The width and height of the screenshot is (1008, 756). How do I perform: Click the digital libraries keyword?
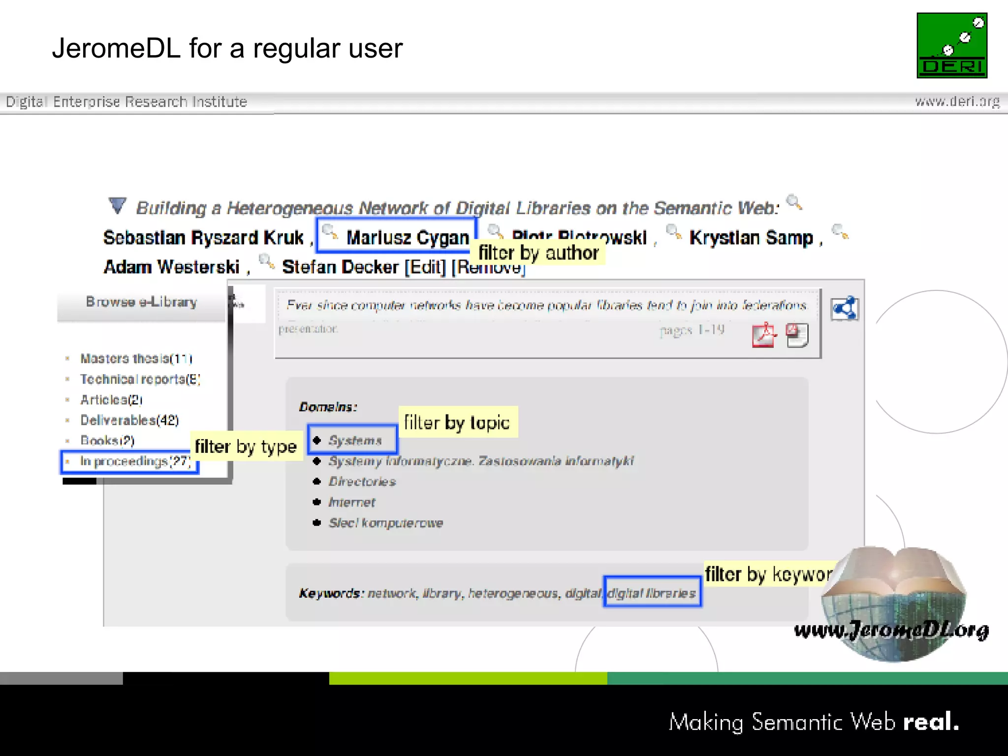(x=651, y=593)
